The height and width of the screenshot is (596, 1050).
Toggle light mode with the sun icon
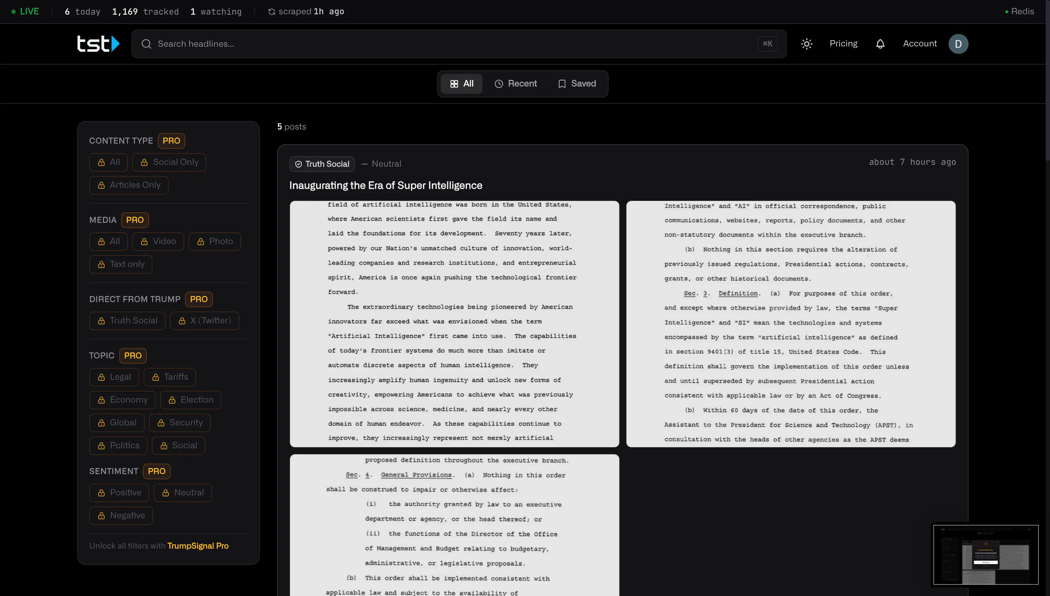coord(806,44)
